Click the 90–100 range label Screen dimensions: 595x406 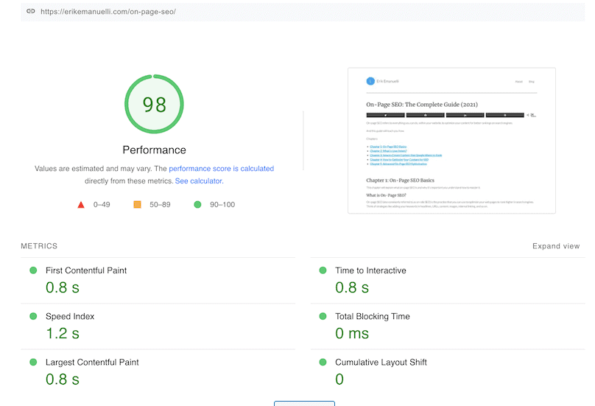(222, 205)
